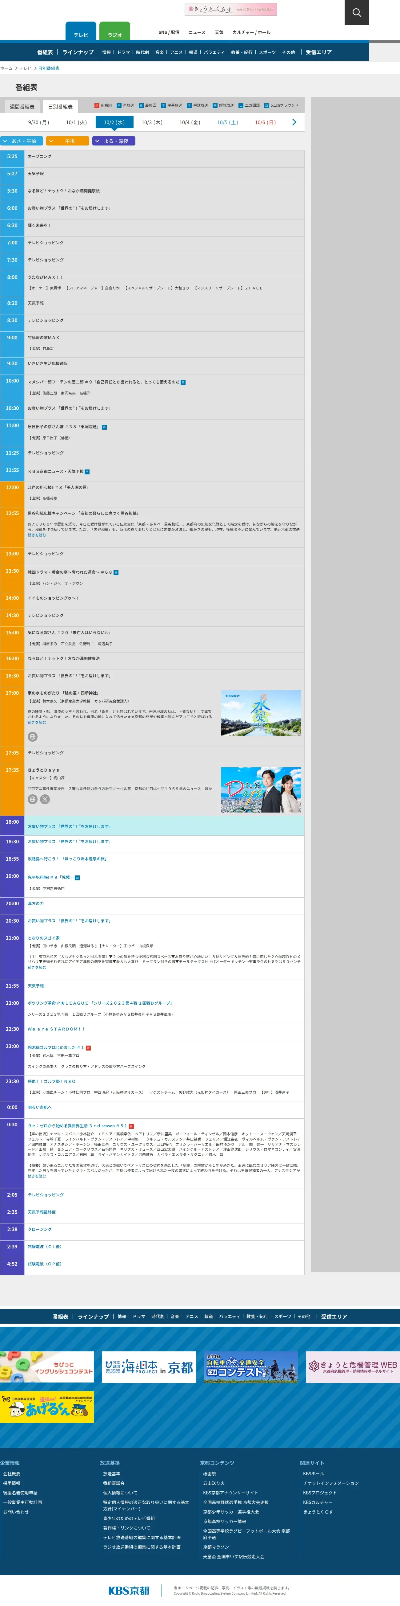Open お問い合わせ footer link
This screenshot has height=1606, width=400.
click(x=16, y=1512)
